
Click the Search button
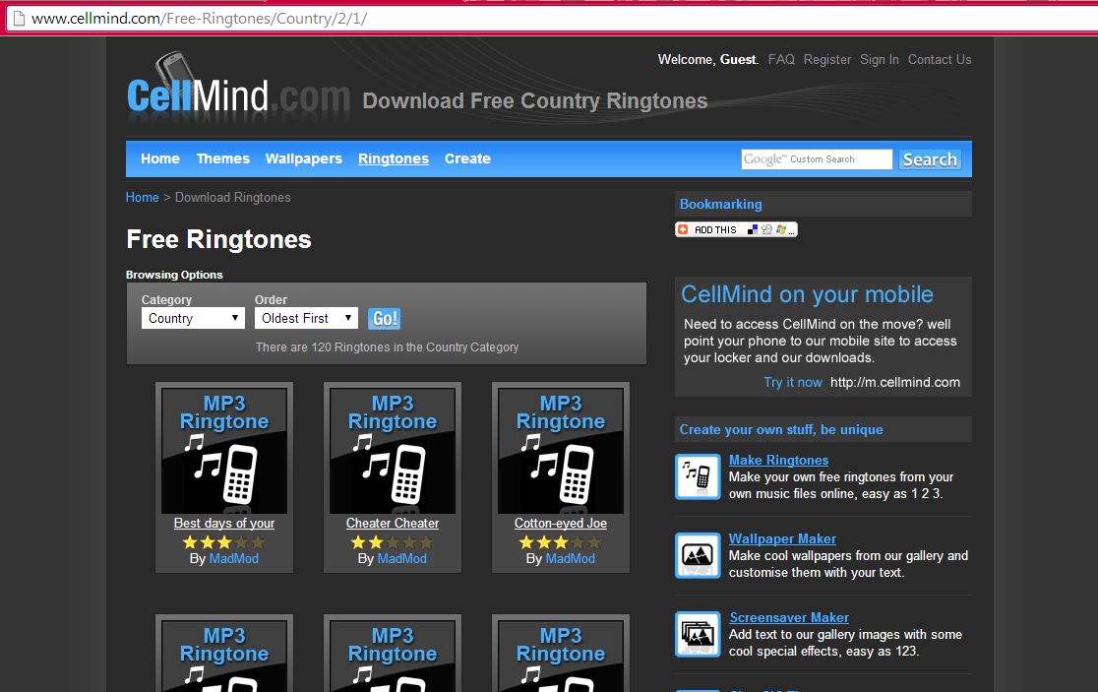(x=930, y=159)
